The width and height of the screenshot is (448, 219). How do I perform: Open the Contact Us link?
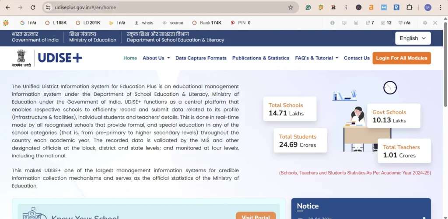tap(357, 58)
